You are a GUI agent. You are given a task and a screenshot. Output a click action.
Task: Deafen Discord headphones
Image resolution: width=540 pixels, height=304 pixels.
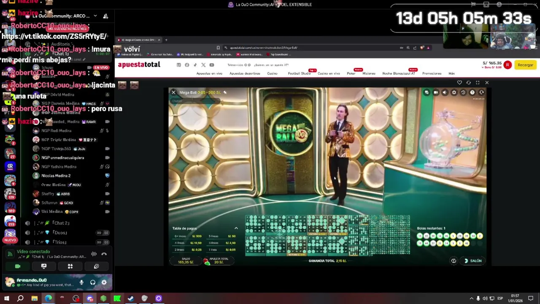point(93,282)
